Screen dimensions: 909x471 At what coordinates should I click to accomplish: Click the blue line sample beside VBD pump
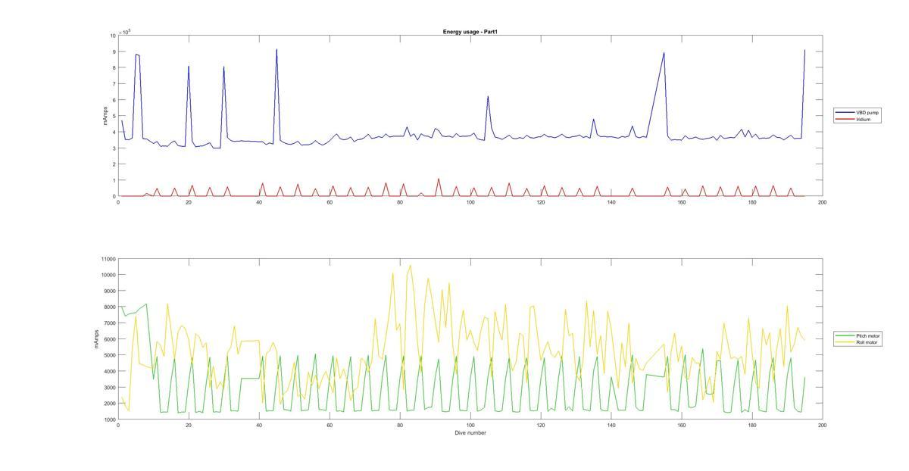click(845, 113)
